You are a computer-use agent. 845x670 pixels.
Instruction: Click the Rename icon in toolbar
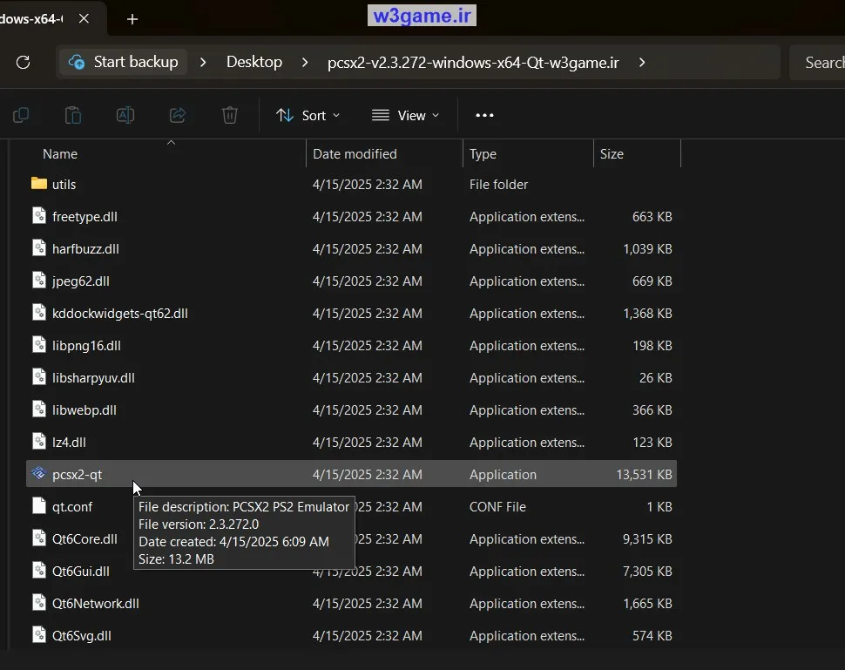pyautogui.click(x=125, y=115)
